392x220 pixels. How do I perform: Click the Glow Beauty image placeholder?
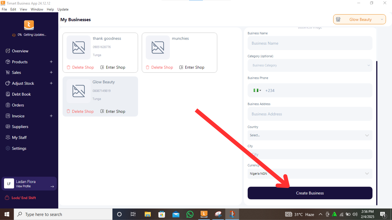tap(79, 91)
